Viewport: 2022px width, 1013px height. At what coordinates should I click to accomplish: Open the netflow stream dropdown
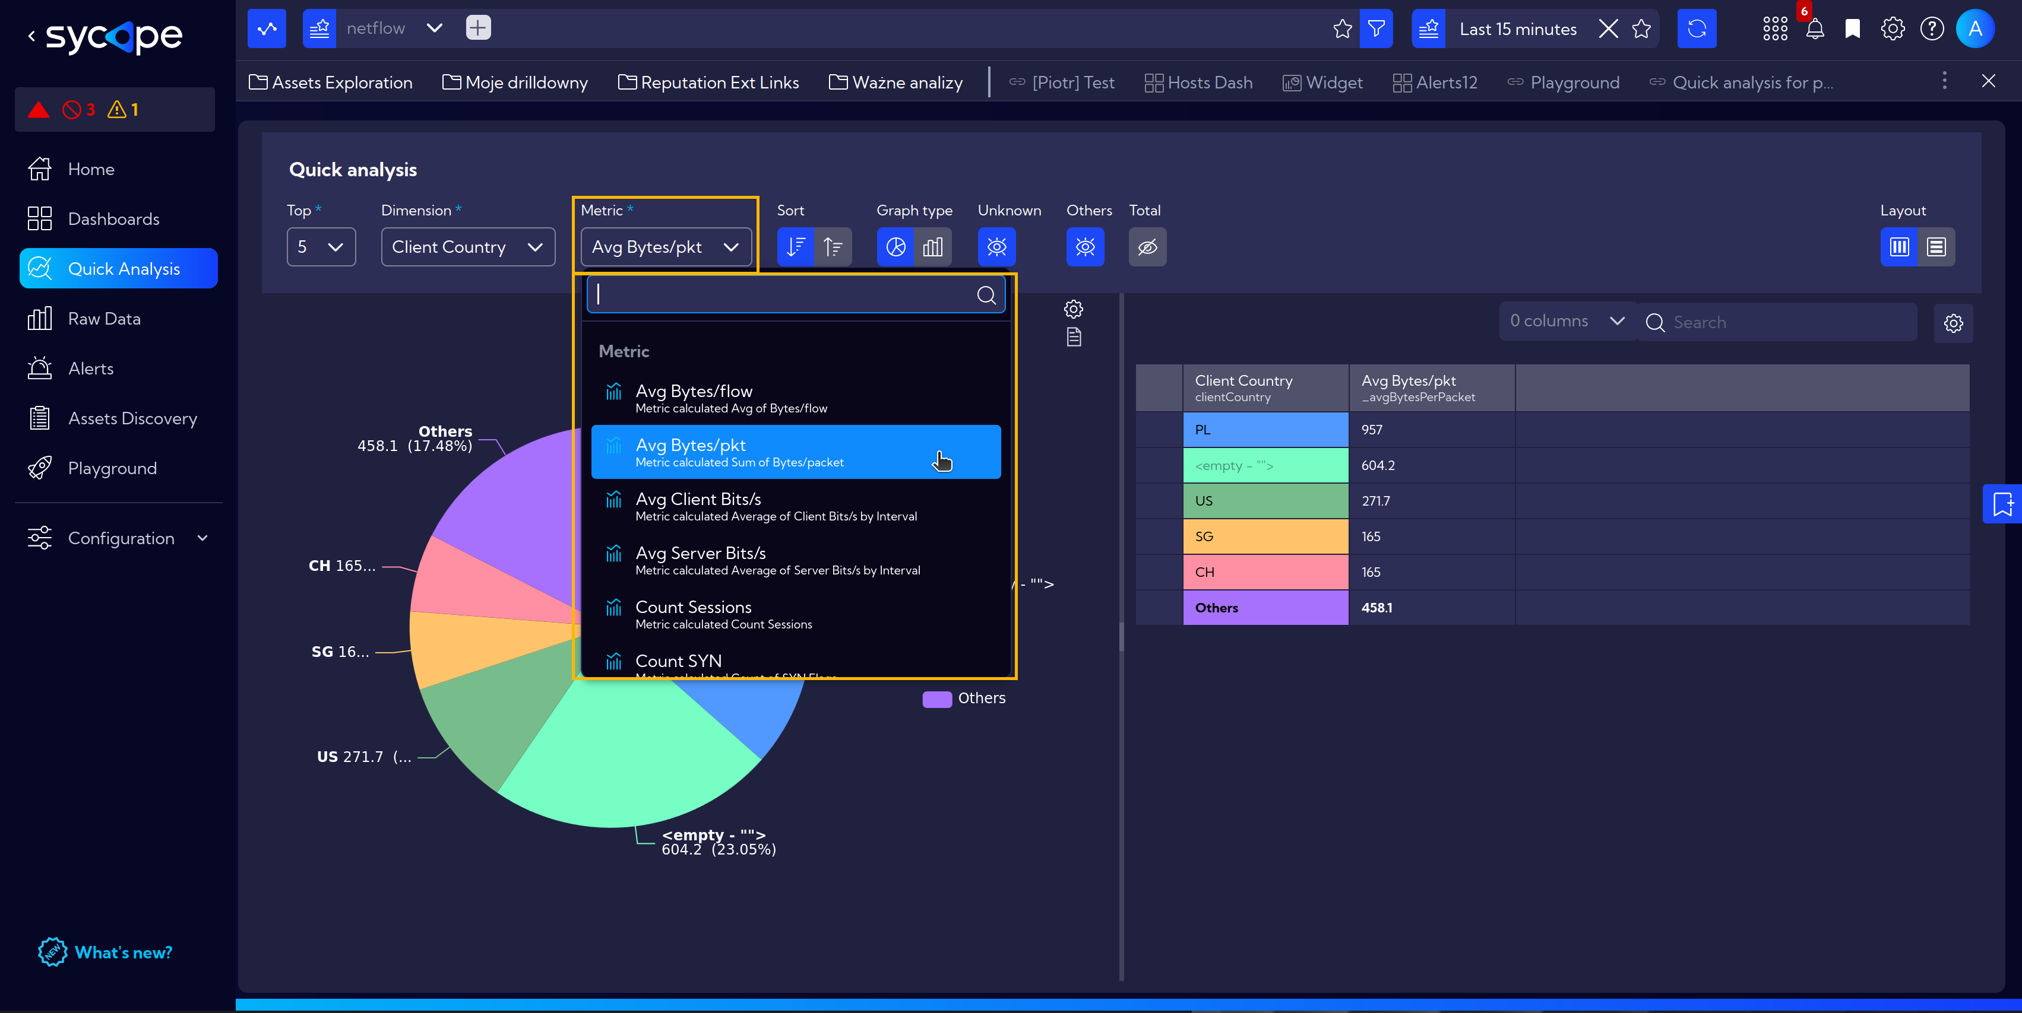pos(434,29)
